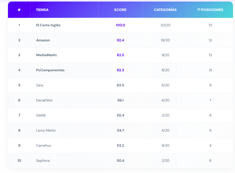Click the SCORE column header
Image resolution: width=235 pixels, height=173 pixels.
[x=120, y=10]
